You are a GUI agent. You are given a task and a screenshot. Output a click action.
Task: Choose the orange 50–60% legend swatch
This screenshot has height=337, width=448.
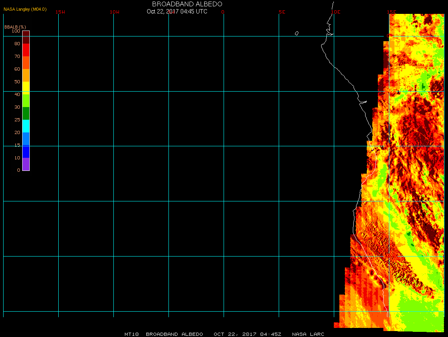[26, 75]
